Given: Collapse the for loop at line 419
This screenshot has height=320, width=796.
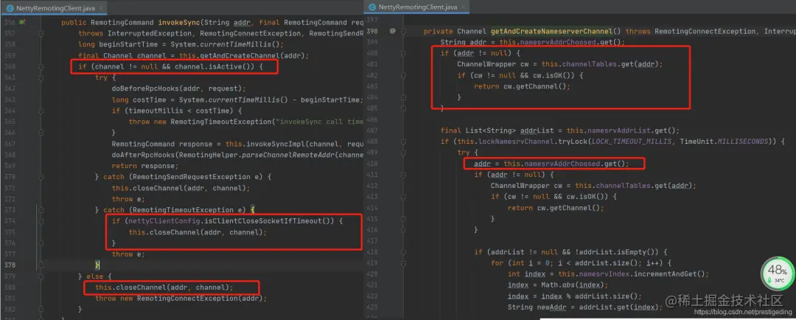Looking at the screenshot, I should [404, 263].
